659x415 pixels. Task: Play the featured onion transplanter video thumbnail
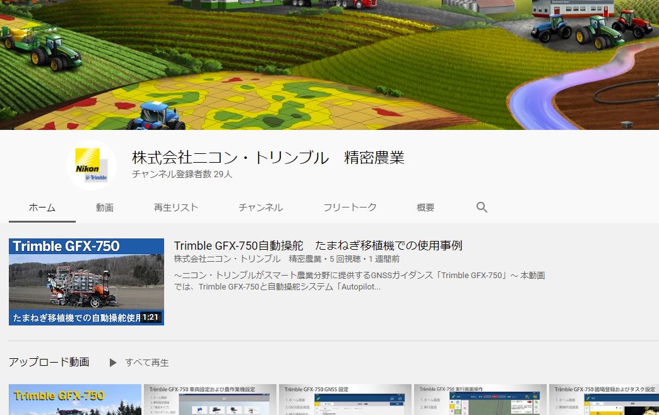click(86, 282)
